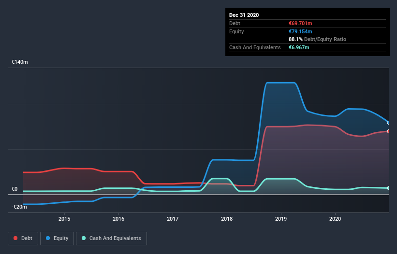Click the blue Equity legend dot
Screen dimensions: 397x254
click(48, 238)
